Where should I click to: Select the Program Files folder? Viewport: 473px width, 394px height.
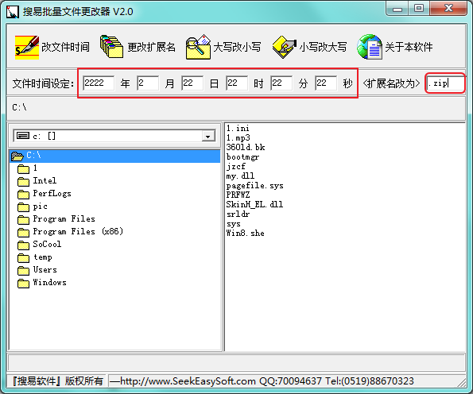tap(64, 219)
